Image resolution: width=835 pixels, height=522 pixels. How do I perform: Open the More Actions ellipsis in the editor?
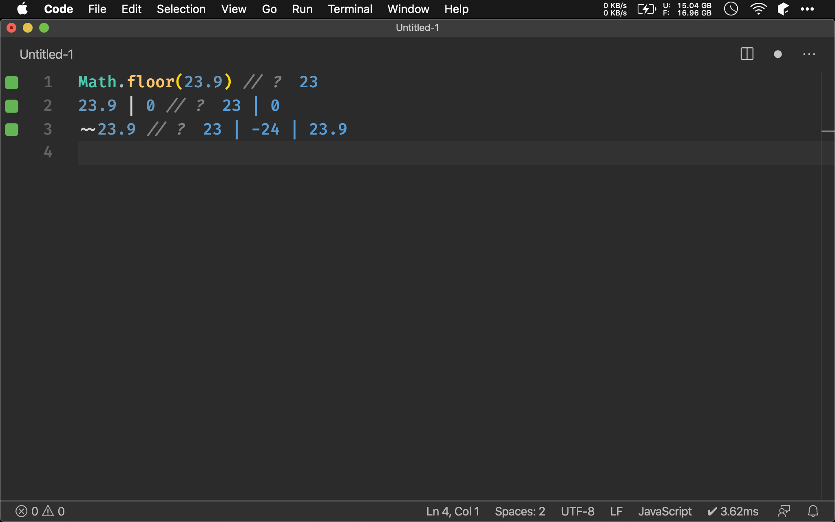pyautogui.click(x=809, y=54)
